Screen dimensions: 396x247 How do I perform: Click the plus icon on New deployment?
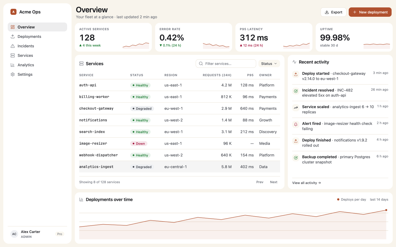pyautogui.click(x=355, y=12)
